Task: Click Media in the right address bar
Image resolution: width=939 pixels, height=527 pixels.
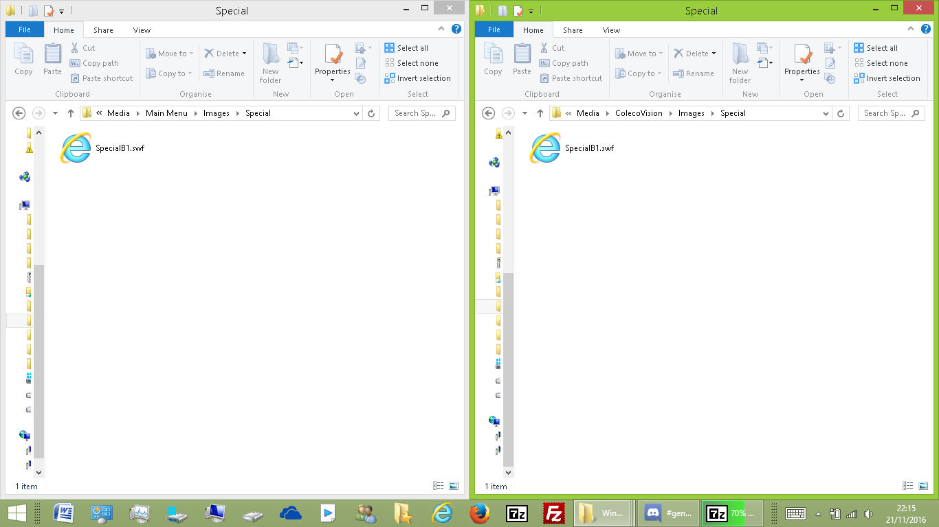Action: click(588, 113)
